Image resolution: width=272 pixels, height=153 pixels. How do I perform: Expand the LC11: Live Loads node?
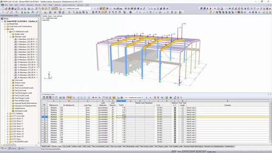coord(8,116)
